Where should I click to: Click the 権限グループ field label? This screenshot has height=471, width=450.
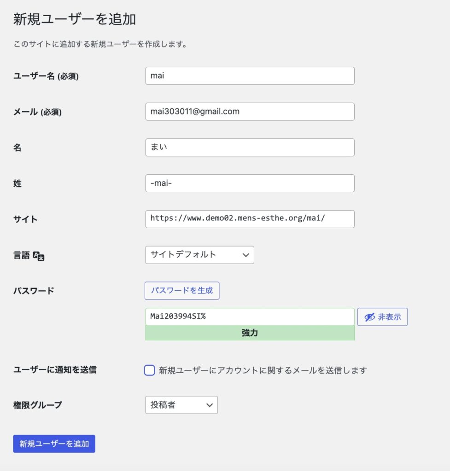tap(37, 405)
